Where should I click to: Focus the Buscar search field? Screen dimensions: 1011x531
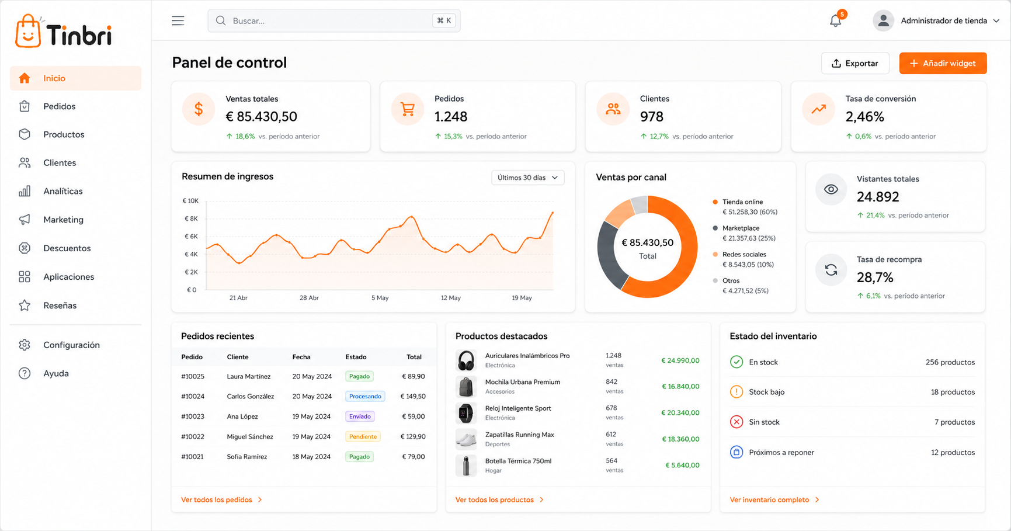pyautogui.click(x=334, y=20)
